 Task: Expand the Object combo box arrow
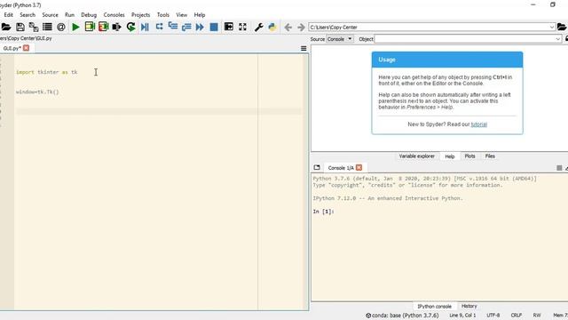coord(558,39)
